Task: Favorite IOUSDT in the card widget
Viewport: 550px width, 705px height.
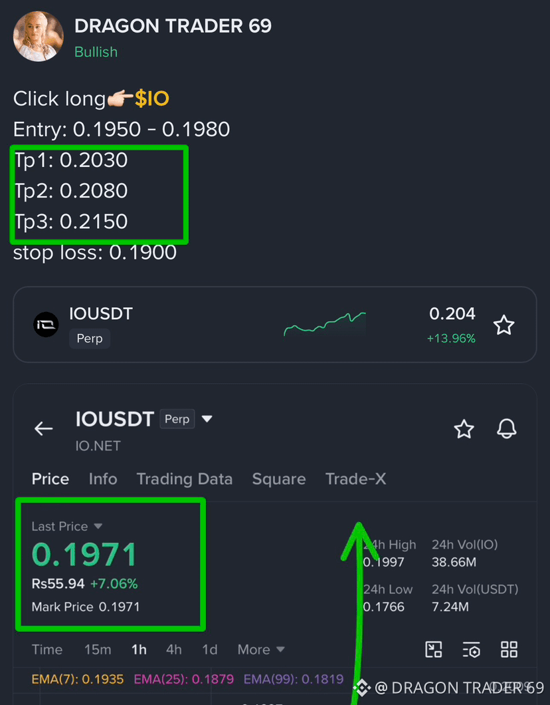Action: [504, 325]
